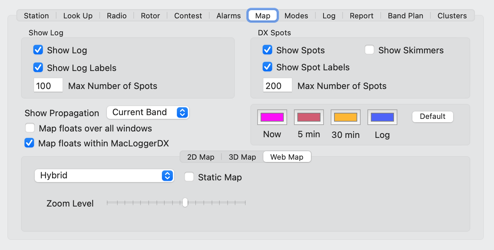
Task: Toggle Map floats over all windows
Action: click(x=30, y=128)
